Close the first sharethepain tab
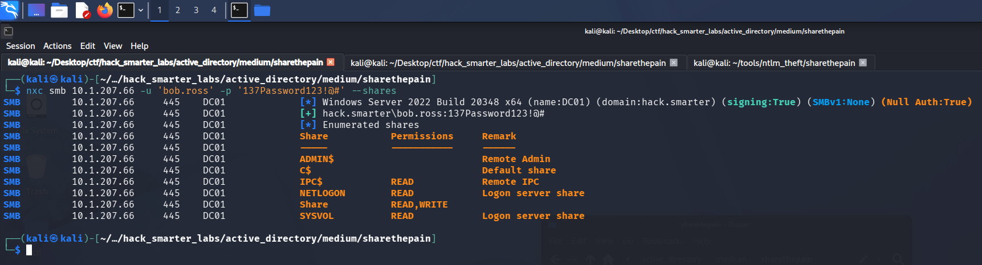Viewport: 982px width, 265px height. (331, 62)
